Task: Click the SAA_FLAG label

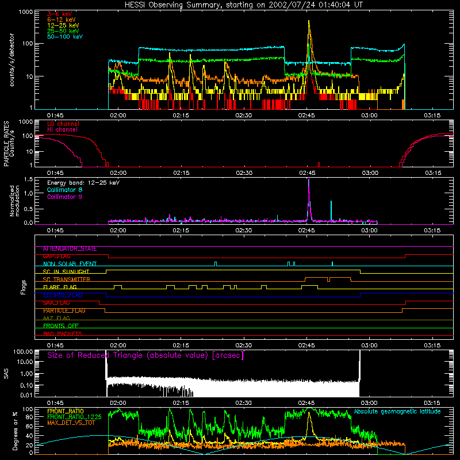Action: click(x=56, y=303)
